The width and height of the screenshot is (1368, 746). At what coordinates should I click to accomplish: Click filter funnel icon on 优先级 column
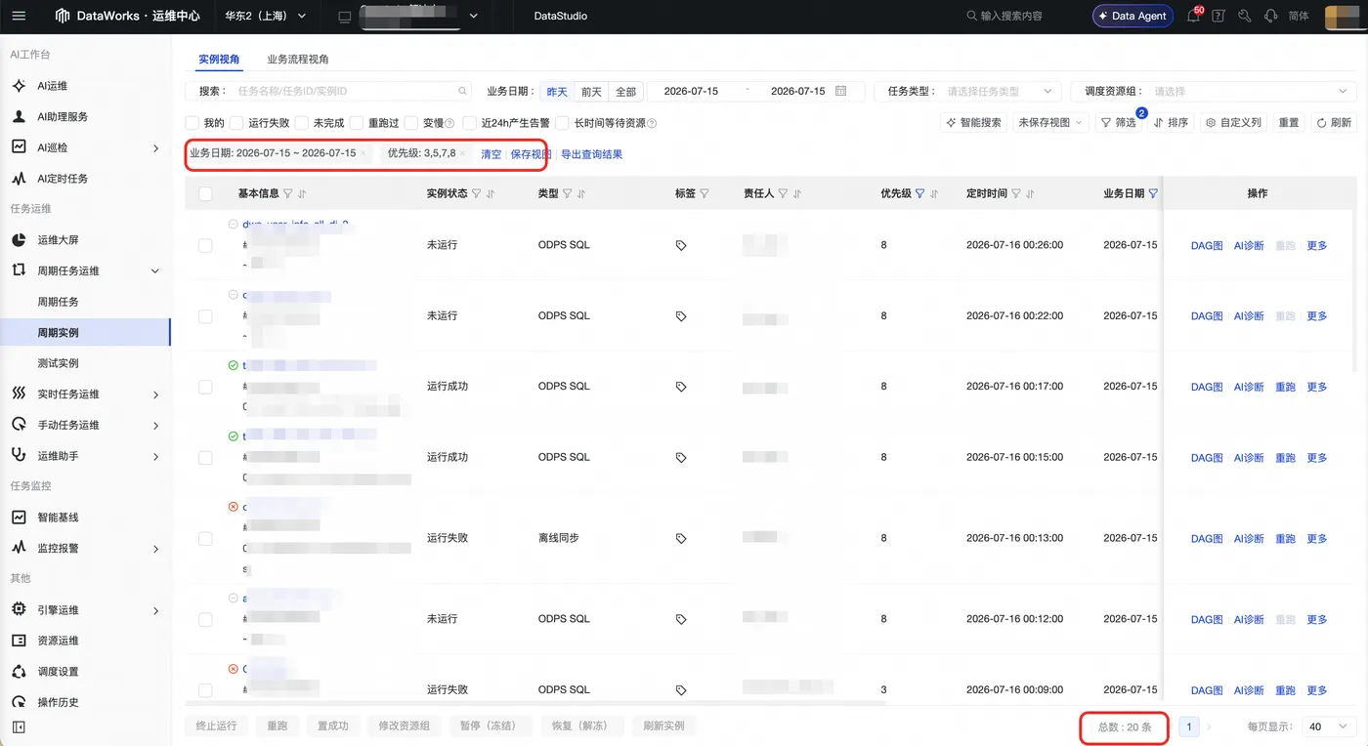click(x=919, y=194)
